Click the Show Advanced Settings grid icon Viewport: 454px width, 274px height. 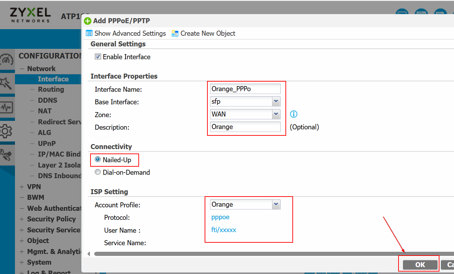[89, 33]
